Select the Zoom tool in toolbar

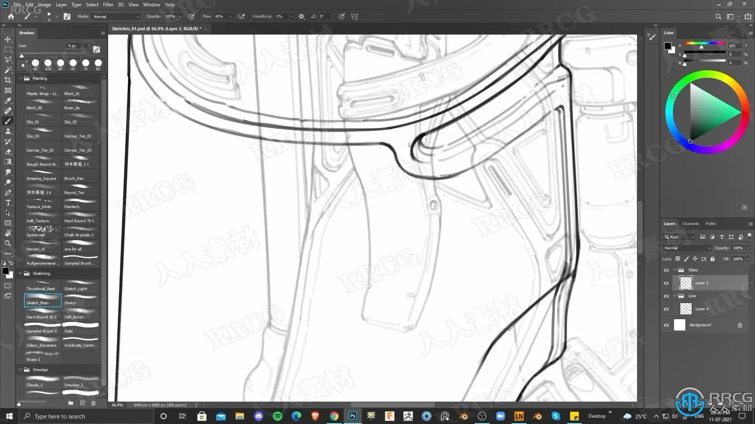[x=8, y=243]
